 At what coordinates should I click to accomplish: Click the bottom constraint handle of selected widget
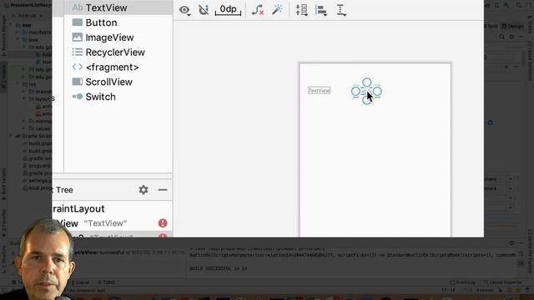(x=366, y=100)
